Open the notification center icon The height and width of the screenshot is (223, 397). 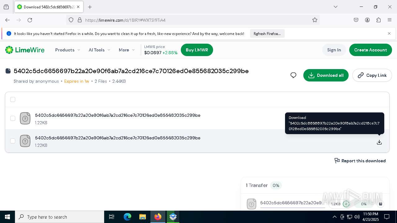tap(387, 217)
